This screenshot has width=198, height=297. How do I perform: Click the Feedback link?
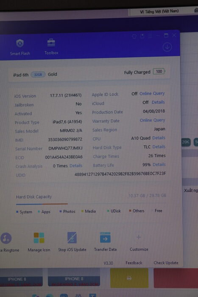134,263
